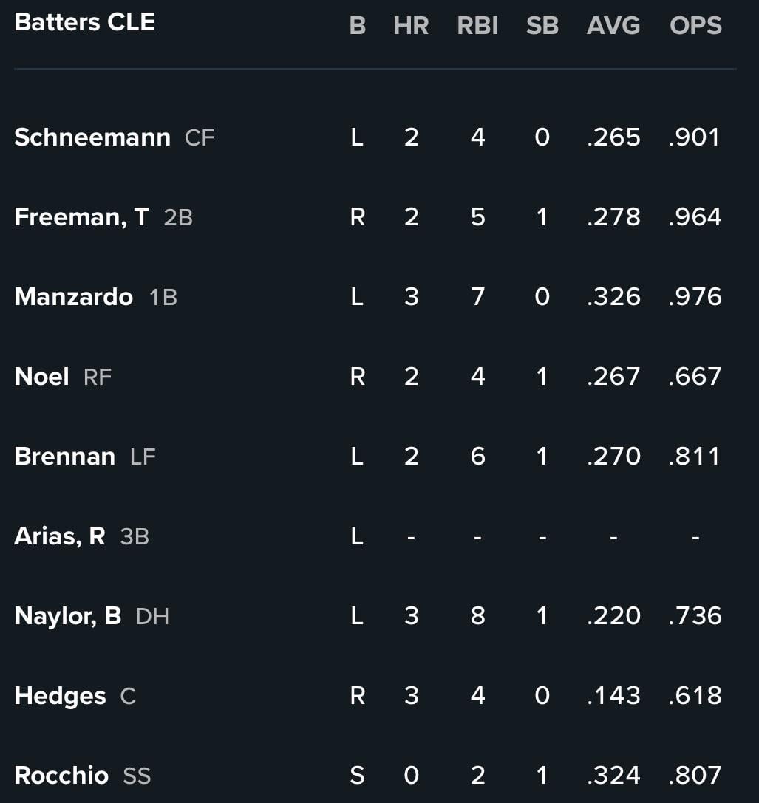Tap on Noel's name
Screen dimensions: 759x803
tap(42, 377)
